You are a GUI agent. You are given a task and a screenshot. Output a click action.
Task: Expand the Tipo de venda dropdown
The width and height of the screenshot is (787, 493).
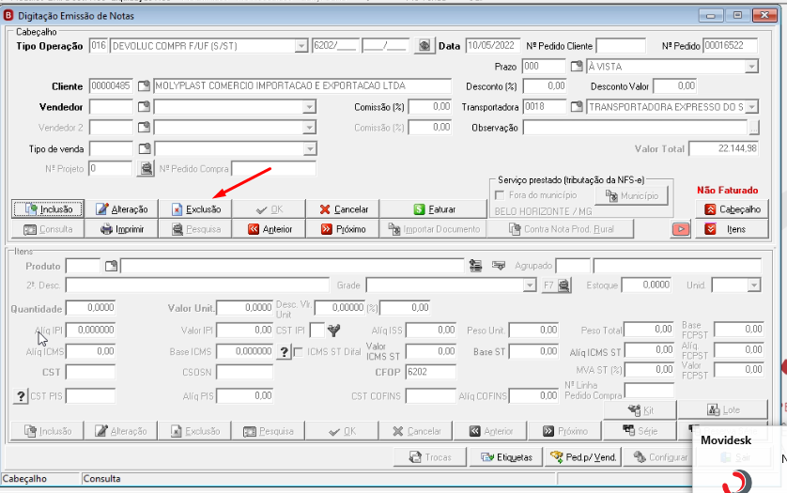(x=310, y=148)
